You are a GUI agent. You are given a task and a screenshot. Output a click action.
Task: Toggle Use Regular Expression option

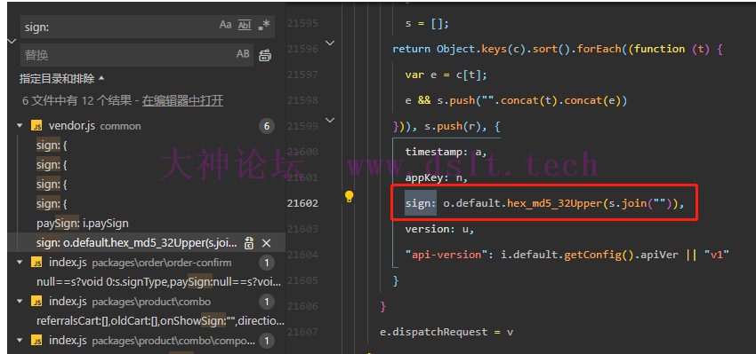click(x=264, y=26)
